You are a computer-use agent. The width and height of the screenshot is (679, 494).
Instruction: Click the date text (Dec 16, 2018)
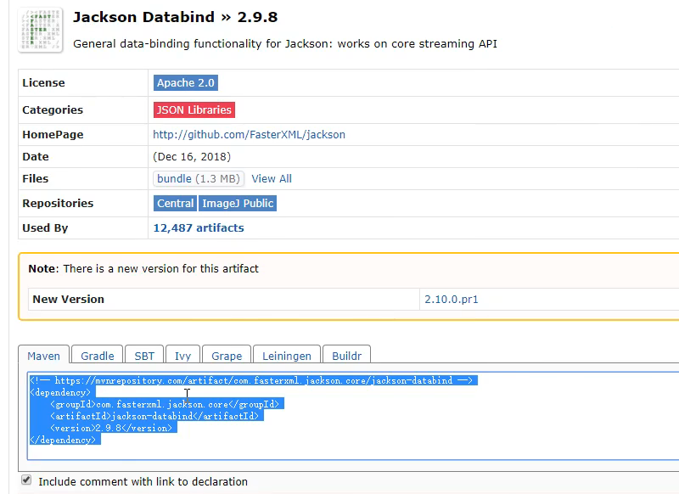tap(192, 157)
